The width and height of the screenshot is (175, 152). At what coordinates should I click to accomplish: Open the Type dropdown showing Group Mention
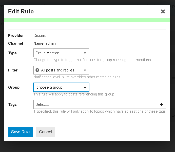tap(61, 53)
